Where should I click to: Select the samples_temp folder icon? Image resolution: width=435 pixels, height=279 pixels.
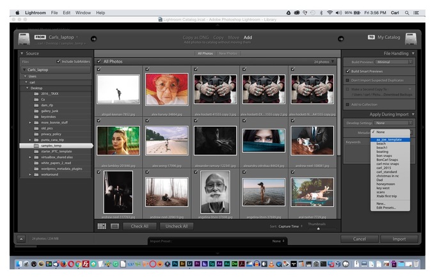(36, 146)
